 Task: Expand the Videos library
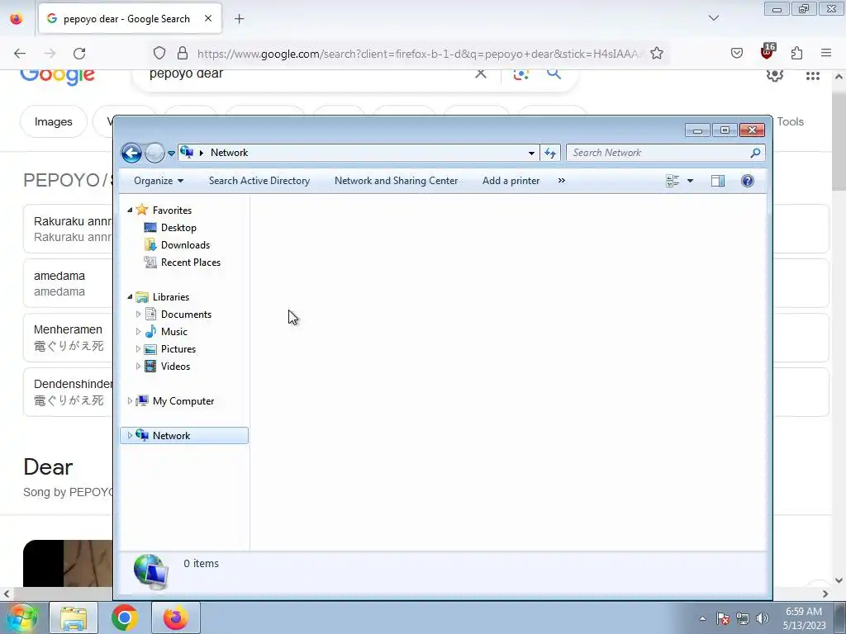[138, 366]
